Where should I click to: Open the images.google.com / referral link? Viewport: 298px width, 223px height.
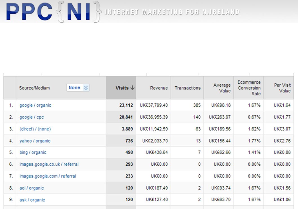[x=48, y=176]
